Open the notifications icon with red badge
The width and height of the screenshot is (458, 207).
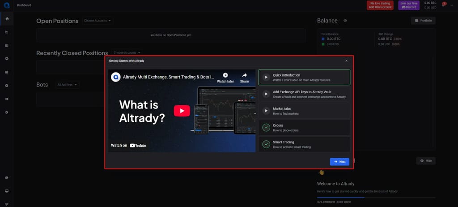(444, 4)
